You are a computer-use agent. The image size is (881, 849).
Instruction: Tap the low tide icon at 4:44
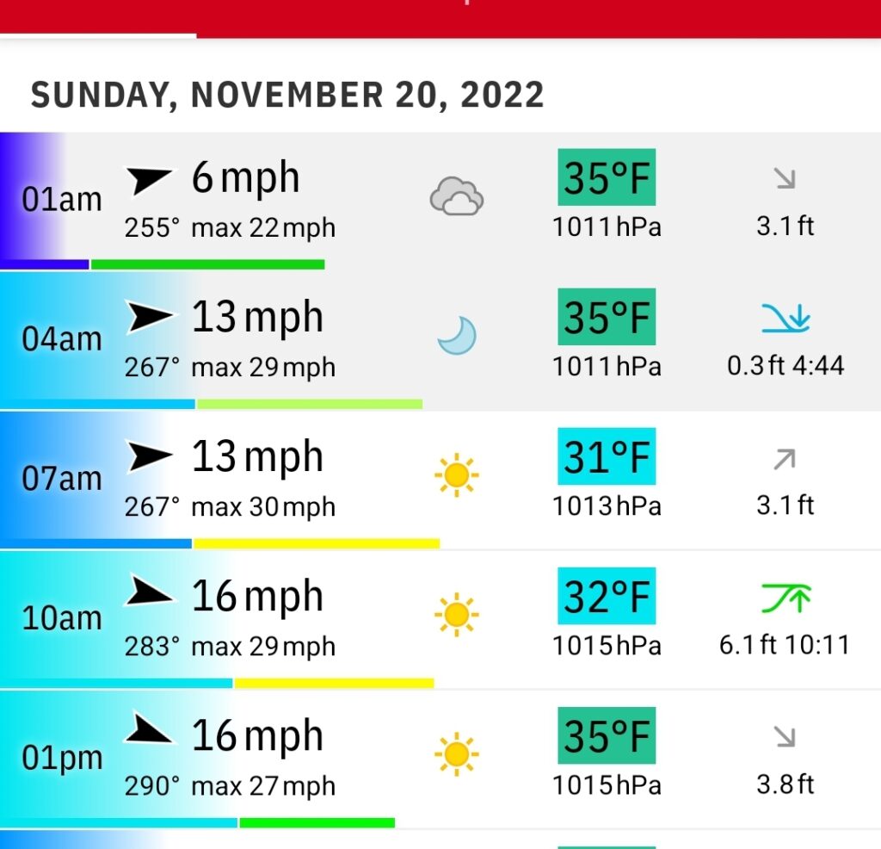coord(786,319)
